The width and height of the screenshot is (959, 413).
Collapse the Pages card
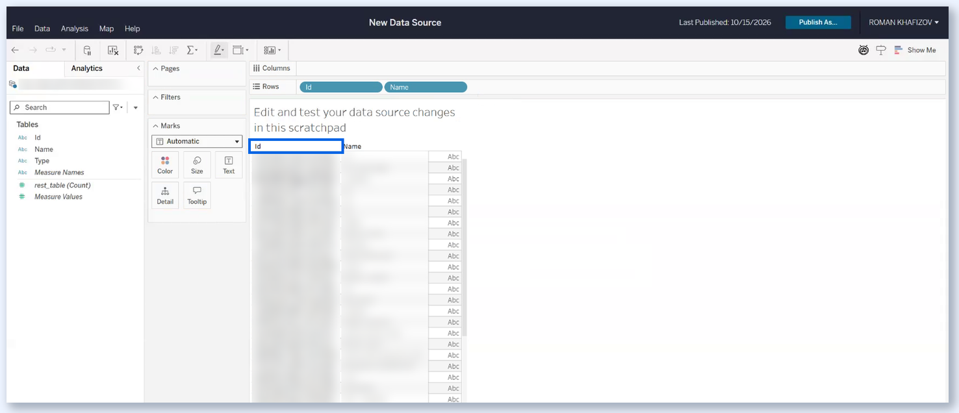click(155, 68)
